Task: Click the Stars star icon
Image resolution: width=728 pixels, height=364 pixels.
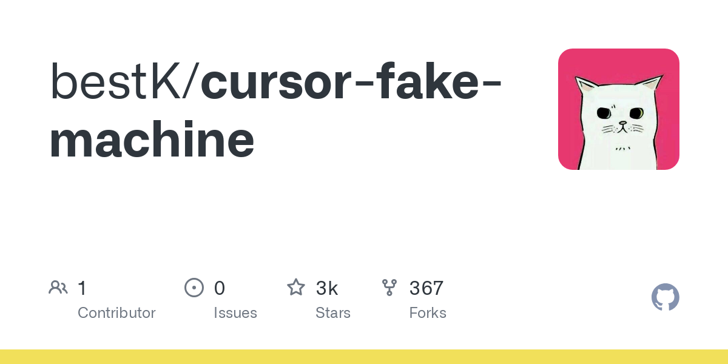Action: (296, 287)
